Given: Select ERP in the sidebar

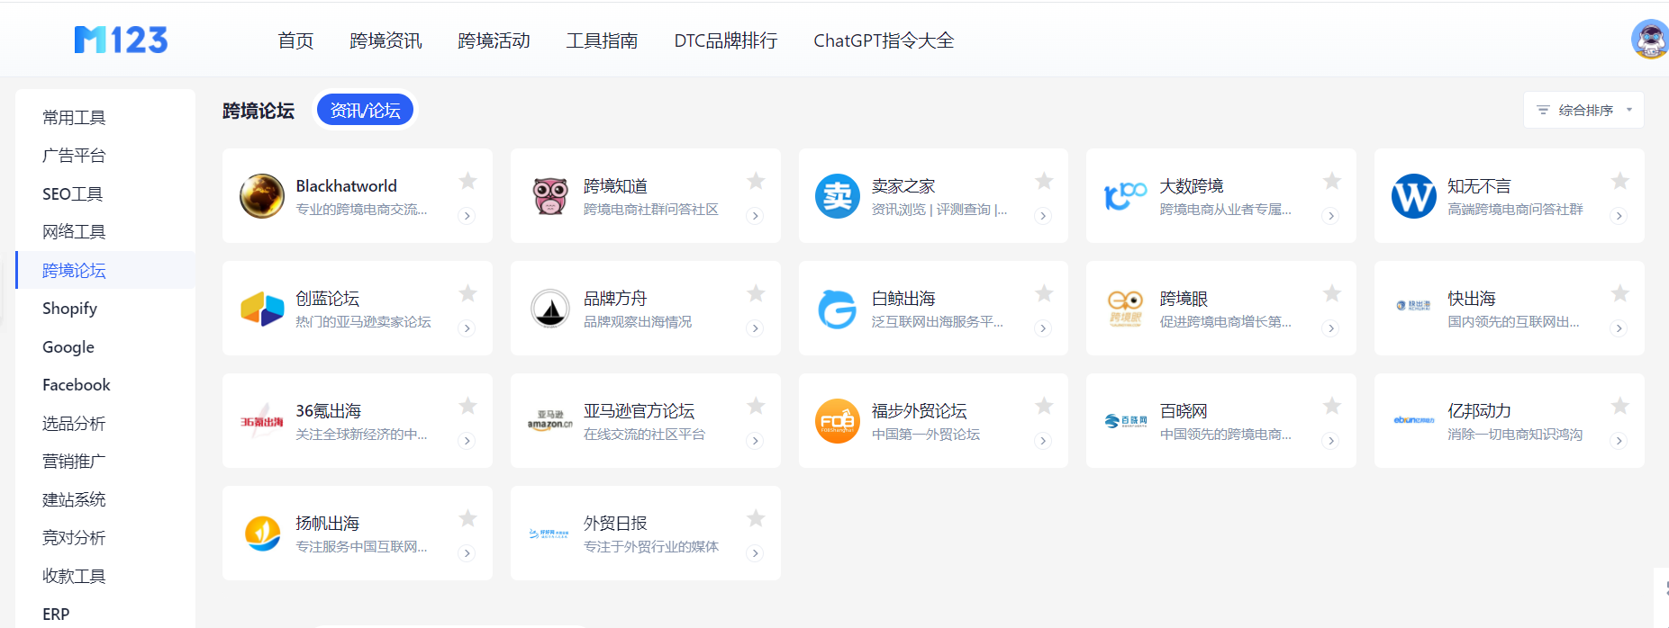Looking at the screenshot, I should (x=56, y=615).
